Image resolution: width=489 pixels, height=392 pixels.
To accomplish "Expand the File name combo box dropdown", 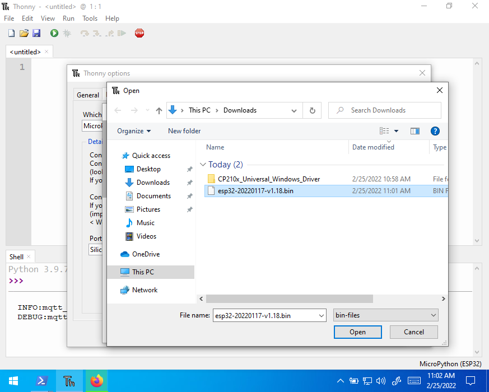I will coord(321,316).
